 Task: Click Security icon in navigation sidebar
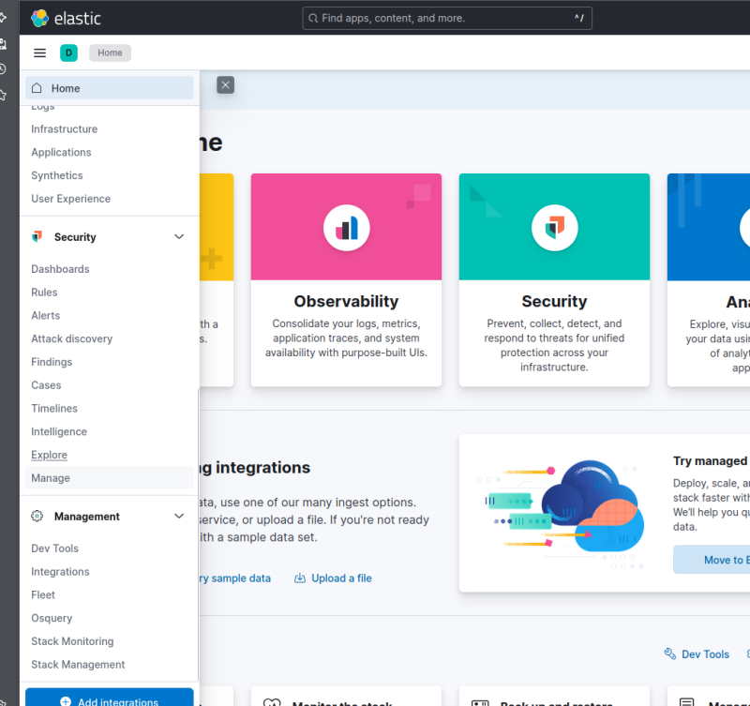[37, 237]
